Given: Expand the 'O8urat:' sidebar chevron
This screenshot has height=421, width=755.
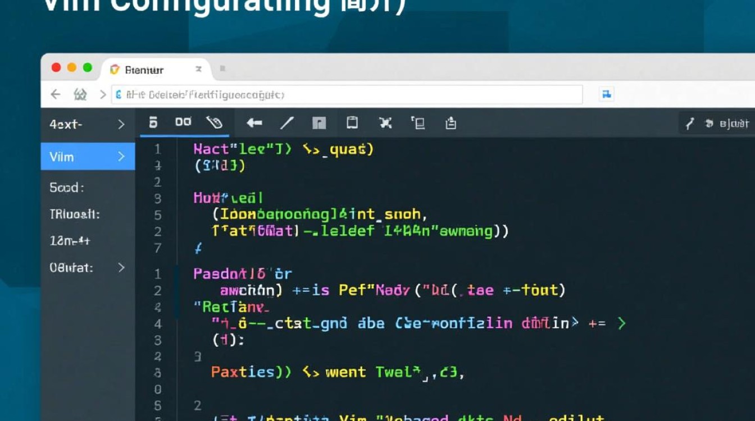Looking at the screenshot, I should [121, 268].
